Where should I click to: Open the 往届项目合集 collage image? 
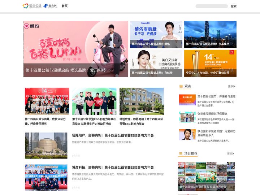[207, 176]
